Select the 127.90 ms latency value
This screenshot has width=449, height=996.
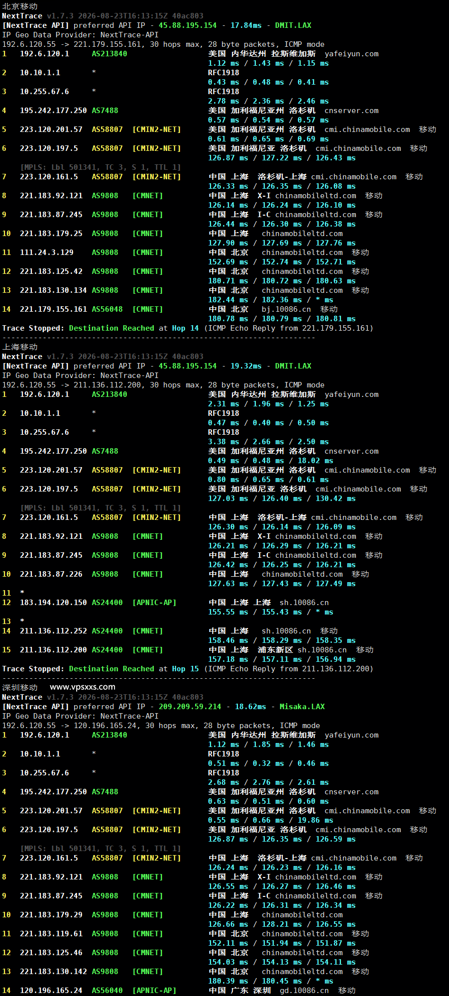coord(228,243)
